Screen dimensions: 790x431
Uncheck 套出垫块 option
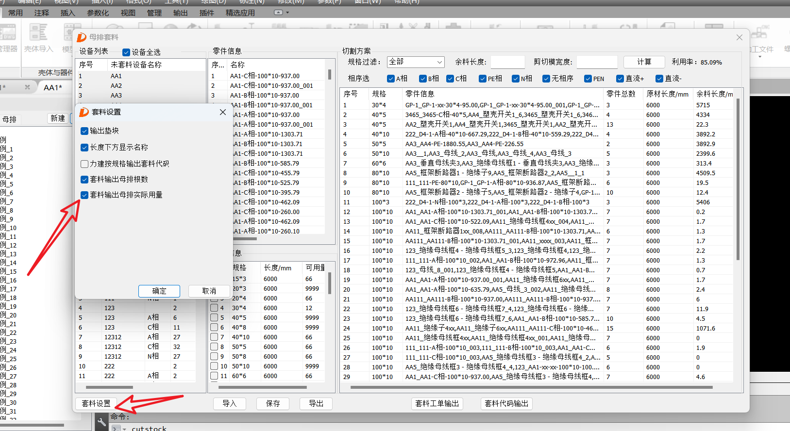coord(84,131)
